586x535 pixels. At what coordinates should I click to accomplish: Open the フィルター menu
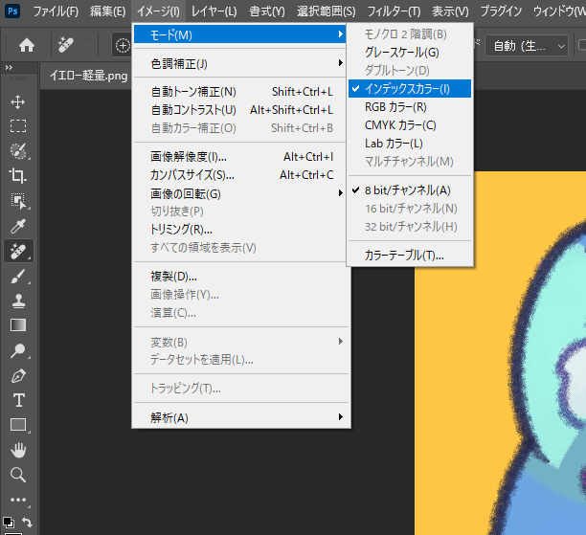394,11
